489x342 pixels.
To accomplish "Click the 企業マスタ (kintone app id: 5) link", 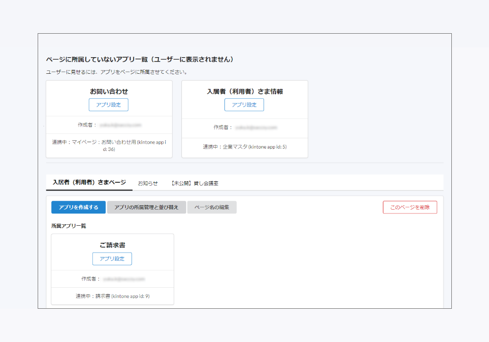I will 244,148.
